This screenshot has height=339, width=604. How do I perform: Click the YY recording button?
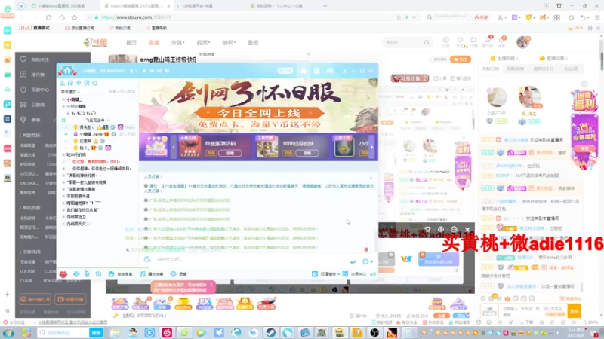(x=179, y=274)
